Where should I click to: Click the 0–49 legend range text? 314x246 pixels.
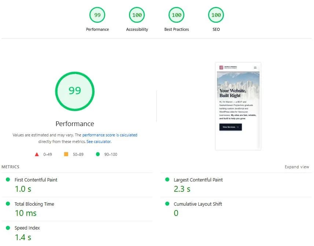click(x=48, y=154)
